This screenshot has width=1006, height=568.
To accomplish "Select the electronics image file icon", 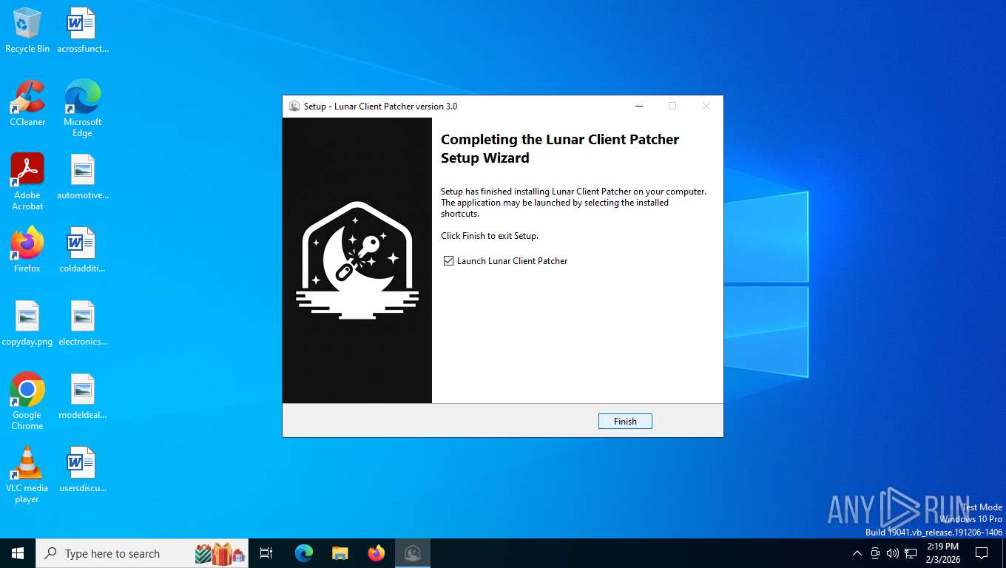I will [x=82, y=323].
